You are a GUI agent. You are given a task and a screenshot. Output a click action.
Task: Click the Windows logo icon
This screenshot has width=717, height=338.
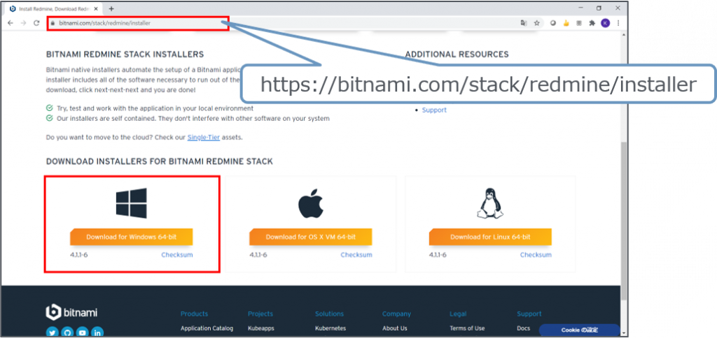click(132, 203)
